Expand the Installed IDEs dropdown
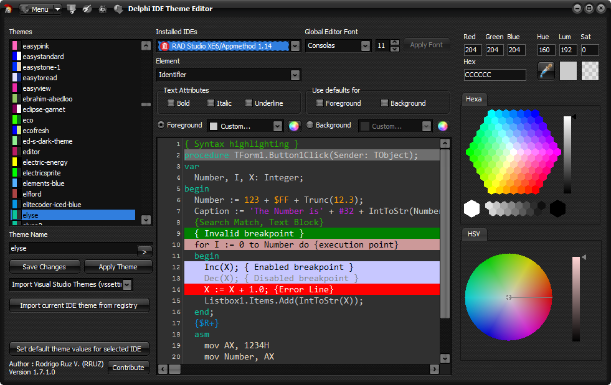Image resolution: width=611 pixels, height=385 pixels. 295,46
